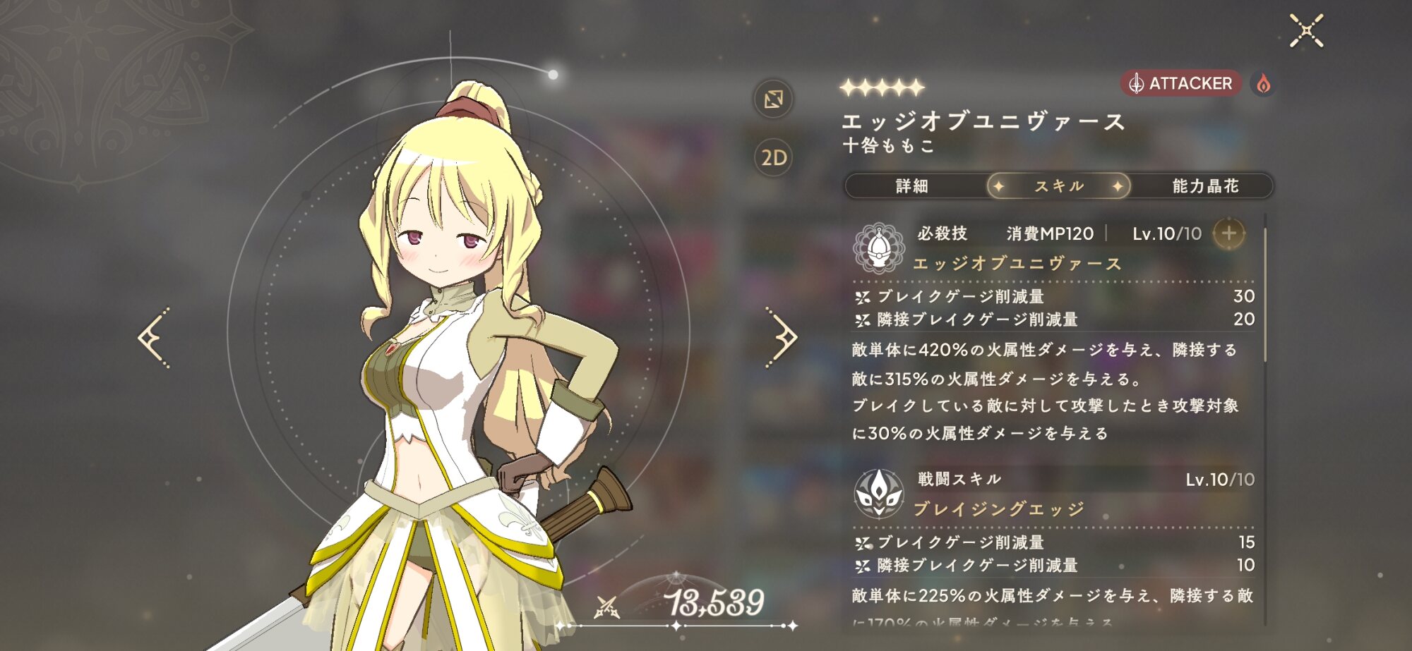The height and width of the screenshot is (651, 1412).
Task: Tap the 必殺技 skill icon
Action: pos(878,248)
